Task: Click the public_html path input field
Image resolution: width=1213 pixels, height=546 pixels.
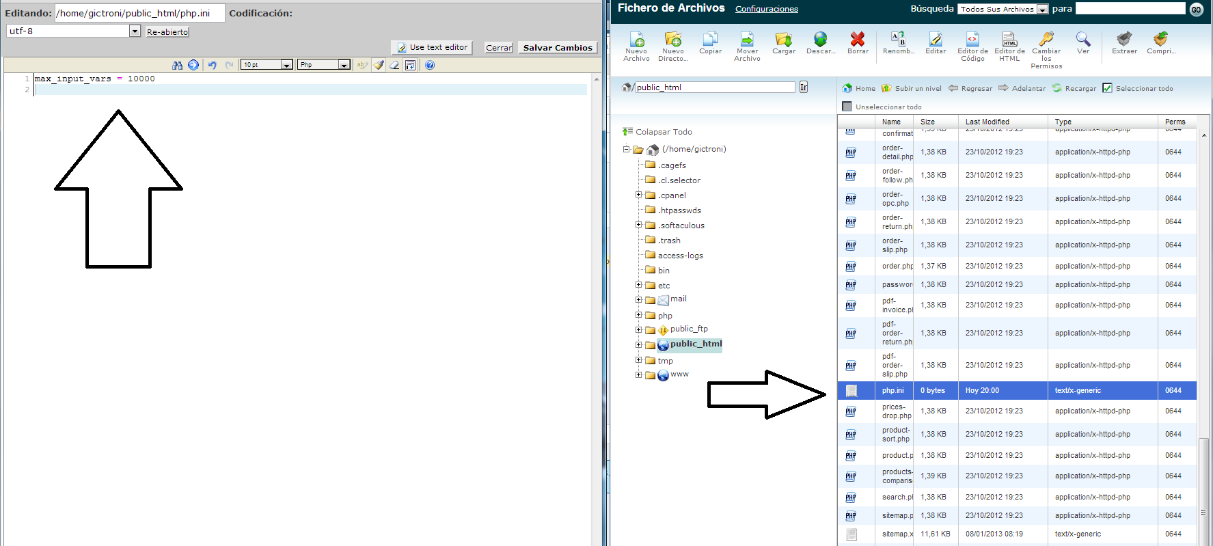Action: 715,87
